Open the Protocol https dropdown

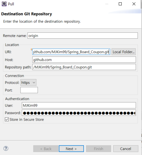click(x=28, y=82)
